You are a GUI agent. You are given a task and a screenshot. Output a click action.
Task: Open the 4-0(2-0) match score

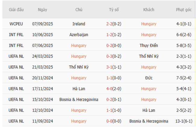[114, 89]
